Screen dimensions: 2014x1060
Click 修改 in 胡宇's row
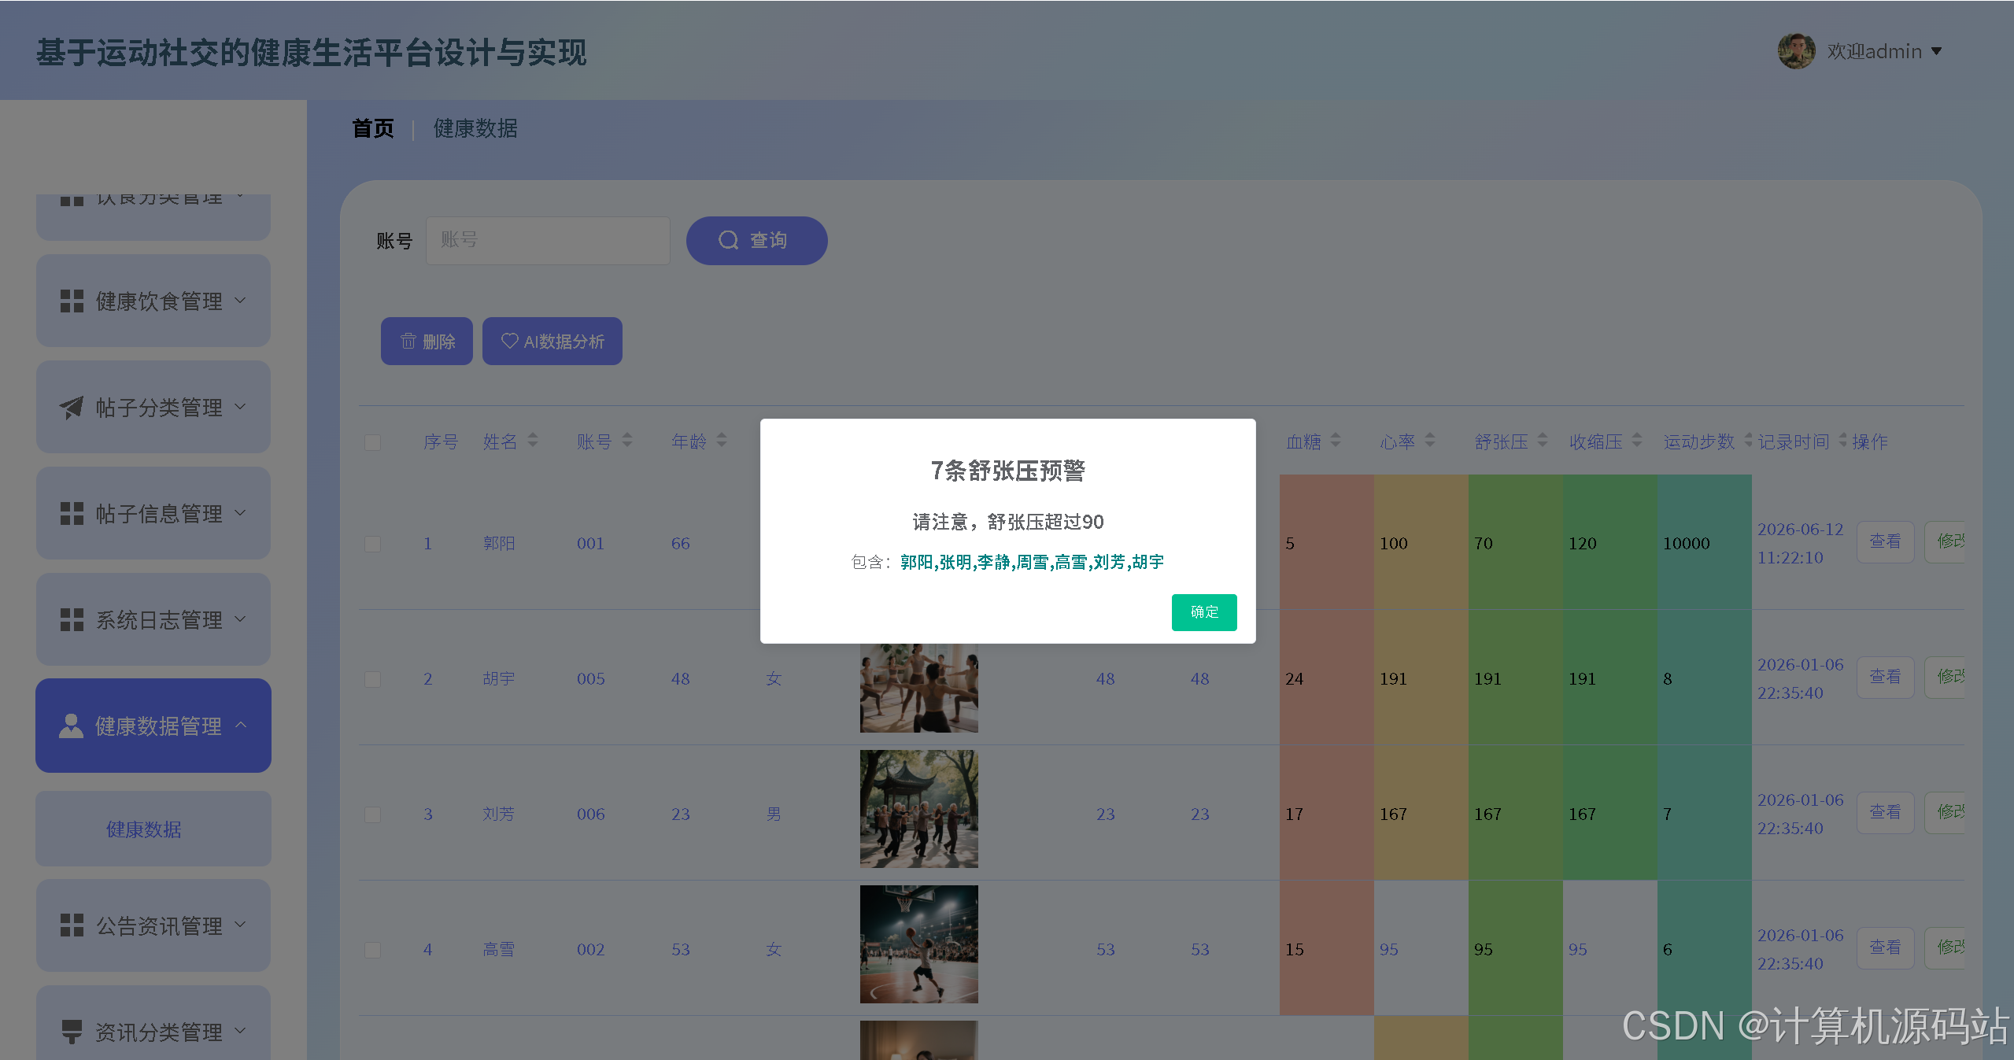coord(1946,677)
